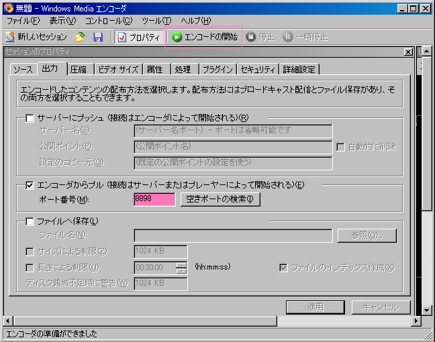
Task: Click the vertical scrollbar down arrow
Action: coord(427,310)
